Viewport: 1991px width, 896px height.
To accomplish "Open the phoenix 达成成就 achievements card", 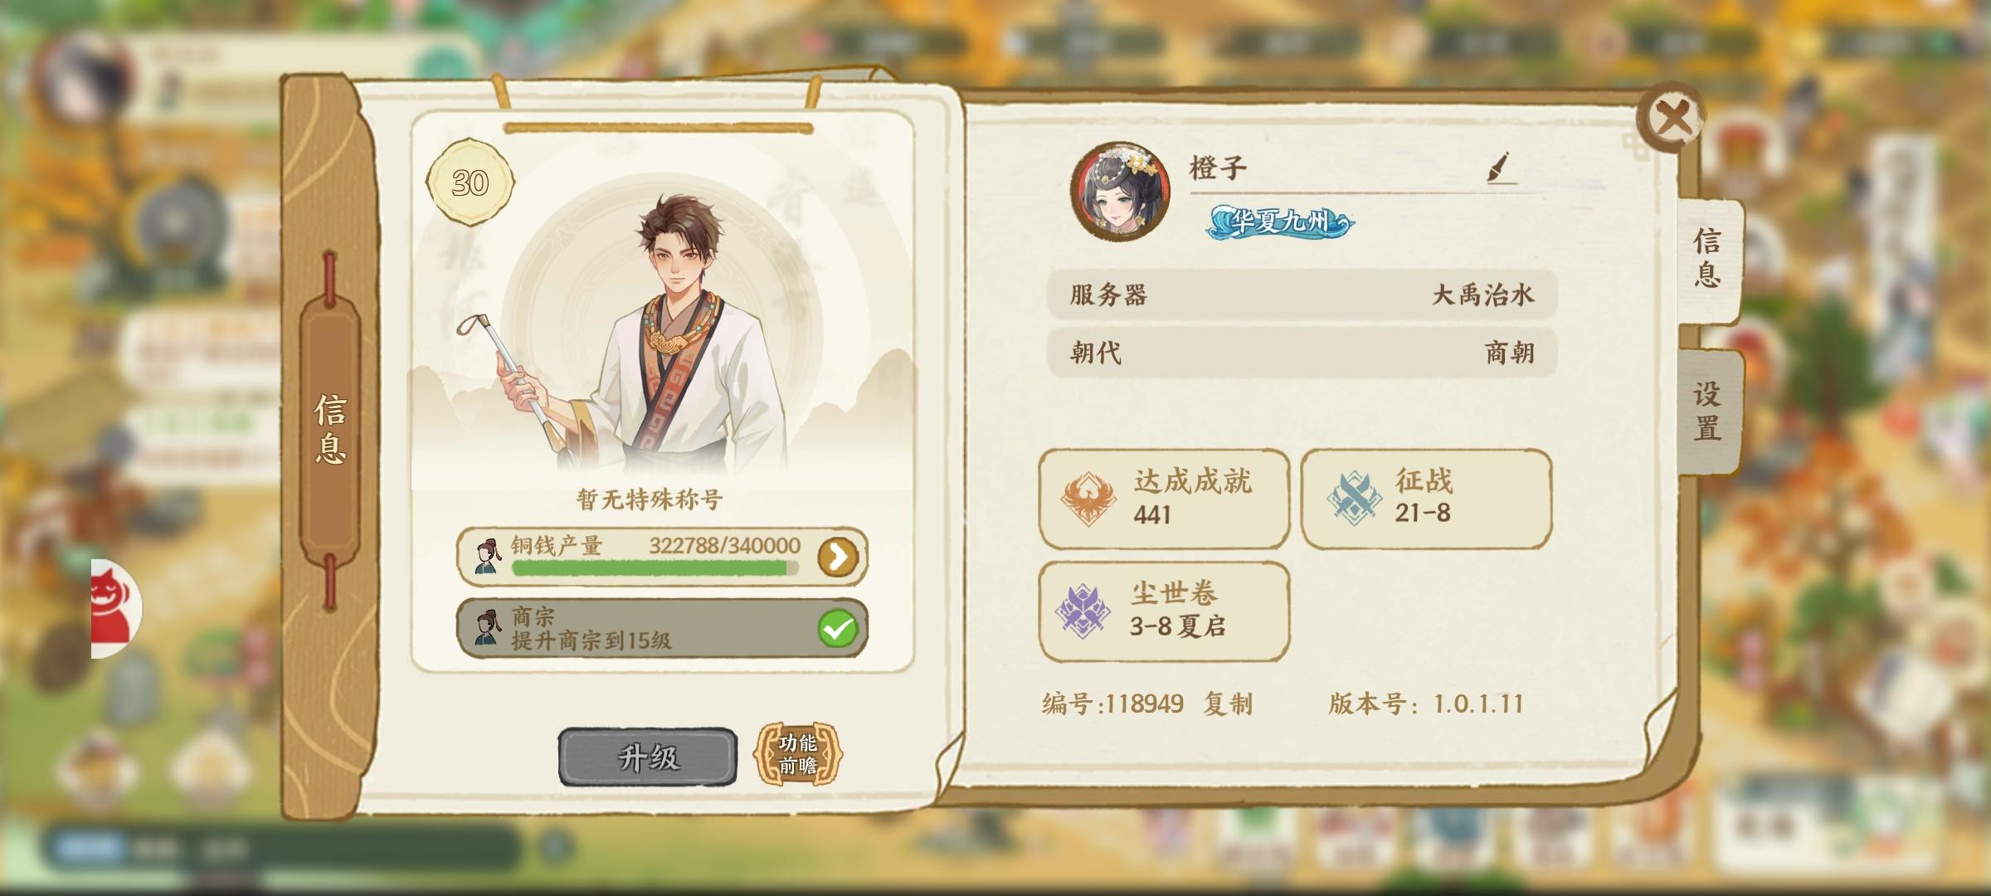I will pos(1164,499).
